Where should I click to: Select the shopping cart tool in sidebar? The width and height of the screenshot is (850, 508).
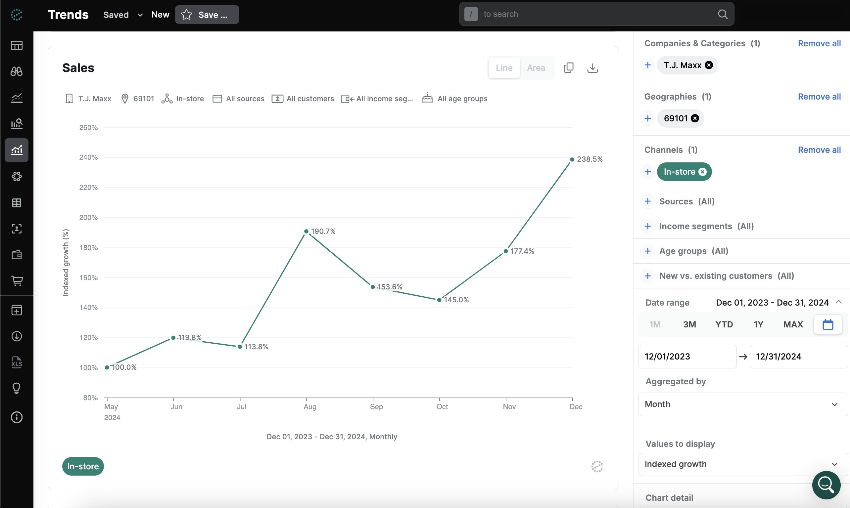pos(17,281)
